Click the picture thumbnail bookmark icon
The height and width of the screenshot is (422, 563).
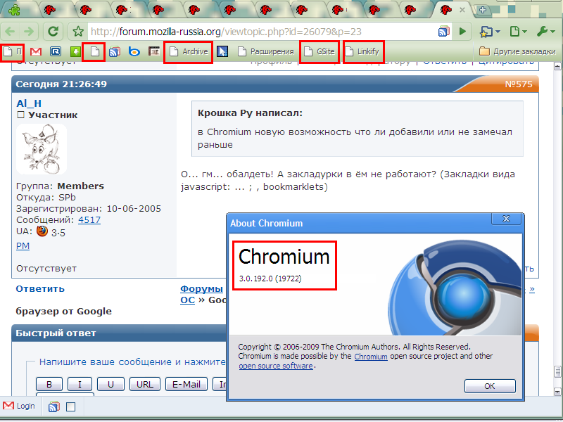pyautogui.click(x=154, y=51)
